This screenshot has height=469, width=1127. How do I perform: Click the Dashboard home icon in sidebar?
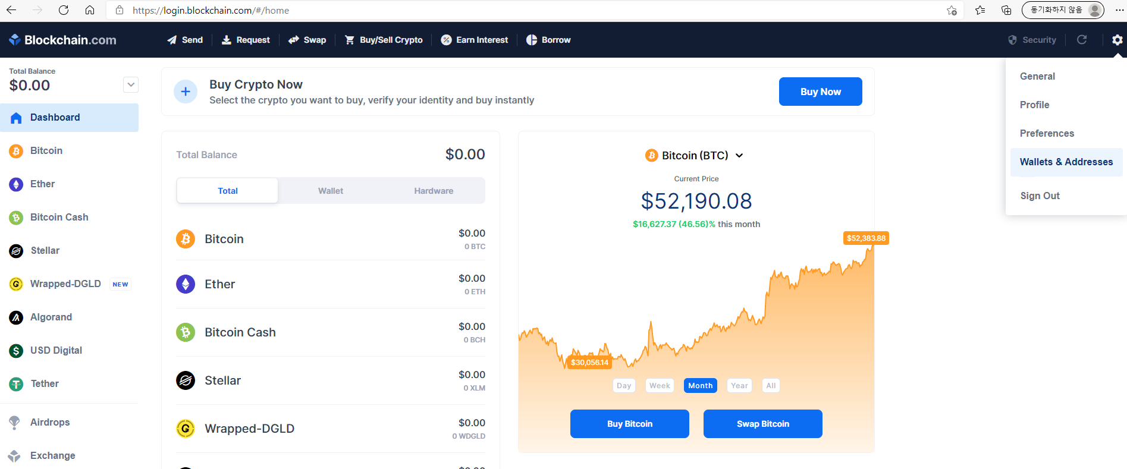(16, 118)
